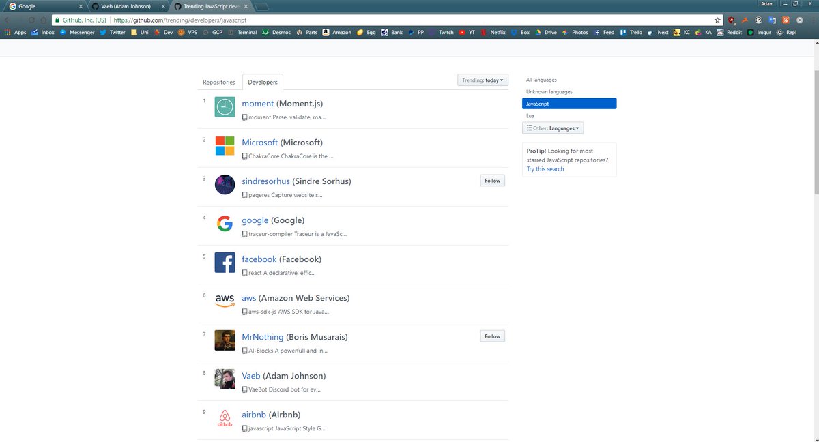Viewport: 819px width, 442px height.
Task: Follow MrNothing (Boris Musarais)
Action: 492,336
